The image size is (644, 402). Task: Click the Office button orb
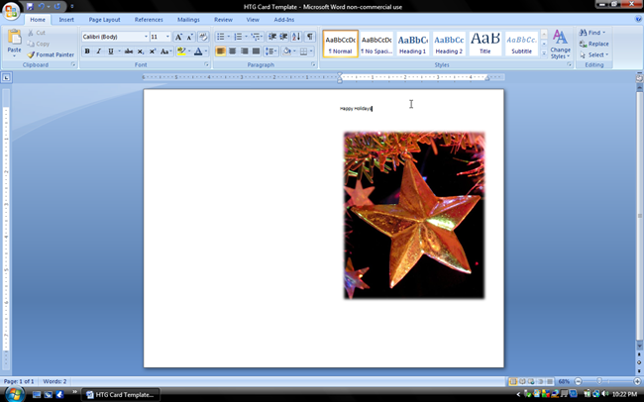[11, 11]
